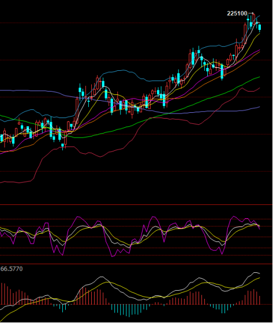The height and width of the screenshot is (323, 273).
Task: Select the 66.5770 MACD value label
Action: coord(12,269)
